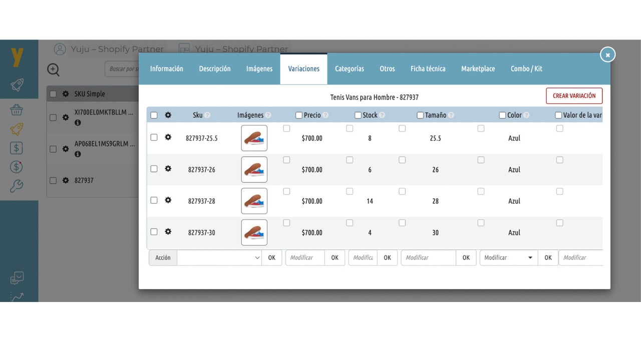Click the yellow rocket icon in sidebar

tap(17, 129)
